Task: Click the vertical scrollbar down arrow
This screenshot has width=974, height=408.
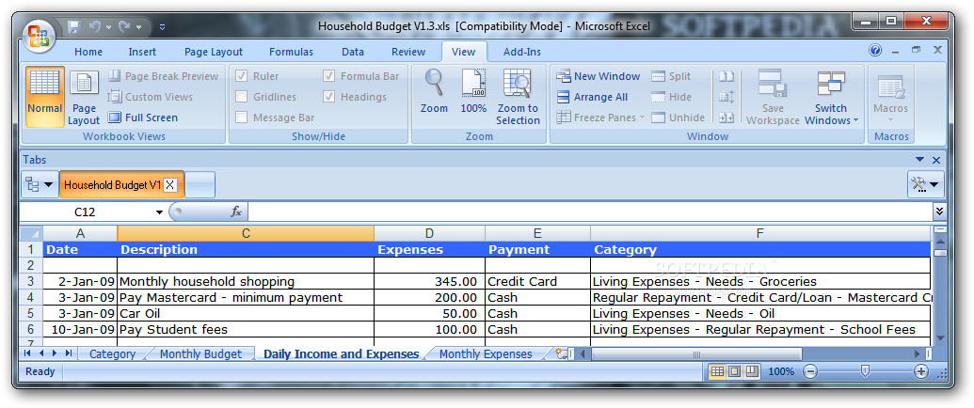Action: tap(939, 337)
